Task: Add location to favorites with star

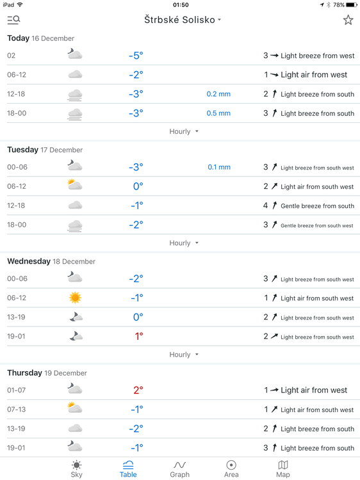Action: point(348,20)
